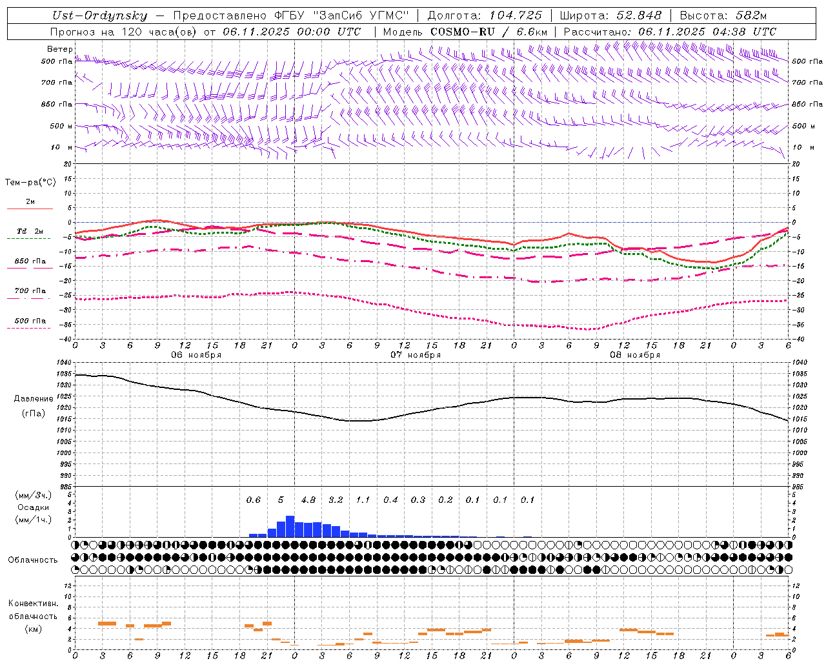Viewport: 826px width, 661px height.
Task: Click the 'Долгота: 104.725' longitude field
Action: pyautogui.click(x=484, y=15)
